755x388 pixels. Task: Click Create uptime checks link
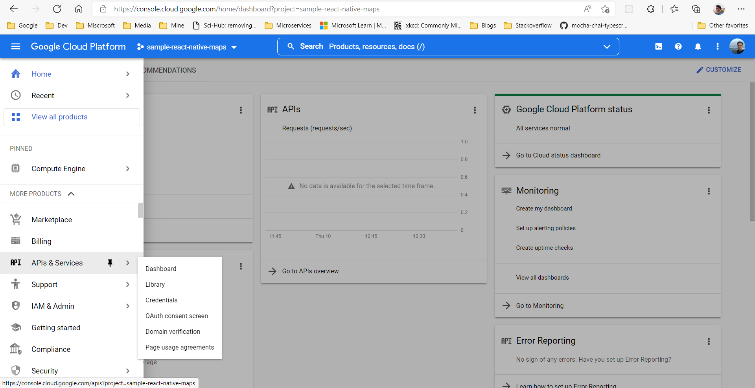(544, 248)
